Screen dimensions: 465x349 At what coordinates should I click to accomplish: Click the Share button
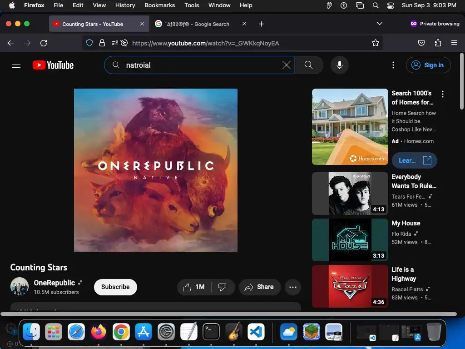coord(259,287)
